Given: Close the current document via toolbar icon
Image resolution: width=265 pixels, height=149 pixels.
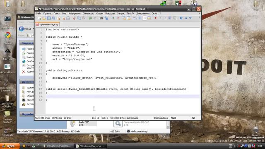Looking at the screenshot, I should 59,18.
